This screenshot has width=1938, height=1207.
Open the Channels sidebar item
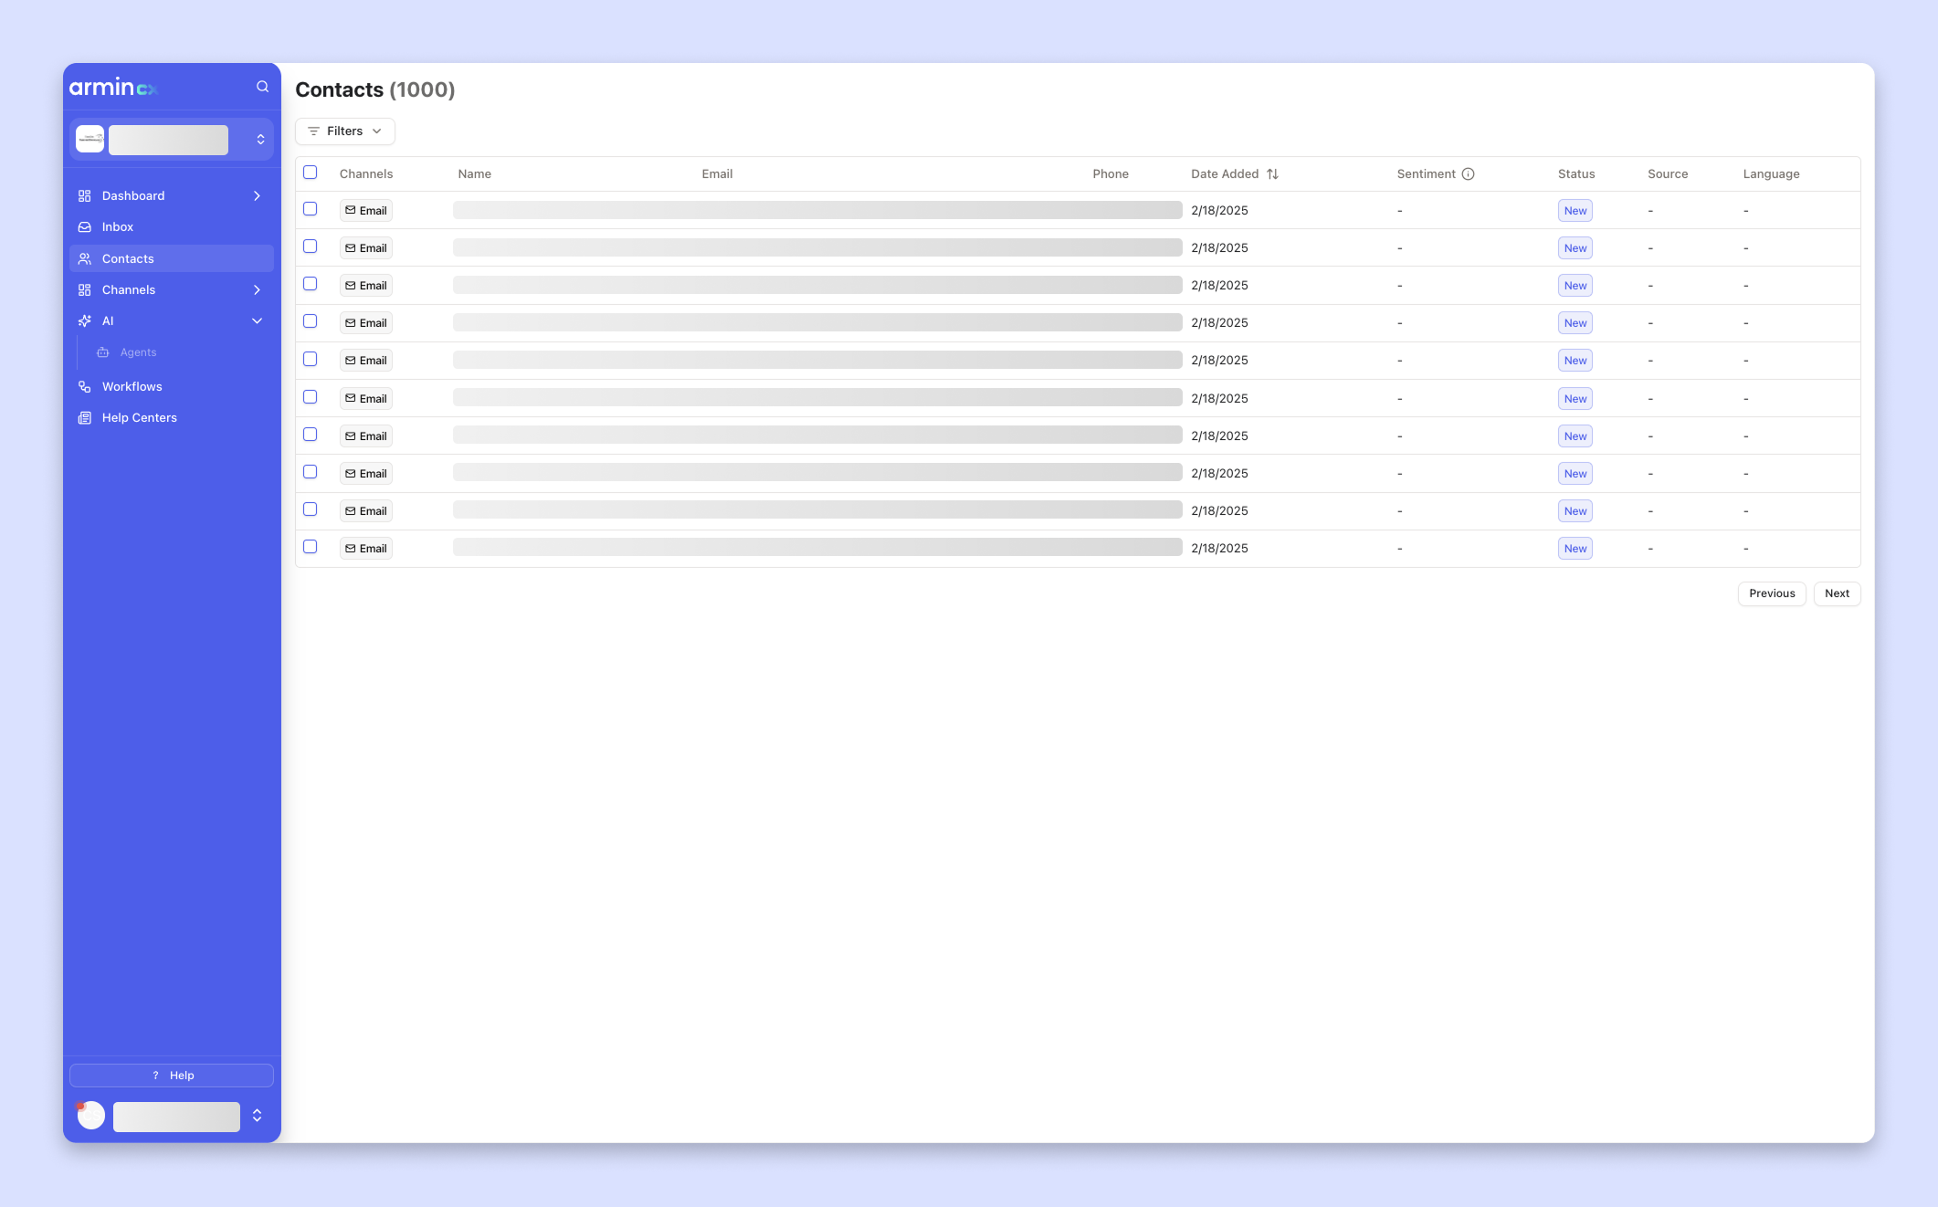pos(129,290)
